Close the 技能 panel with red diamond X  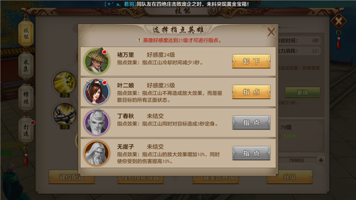[339, 21]
